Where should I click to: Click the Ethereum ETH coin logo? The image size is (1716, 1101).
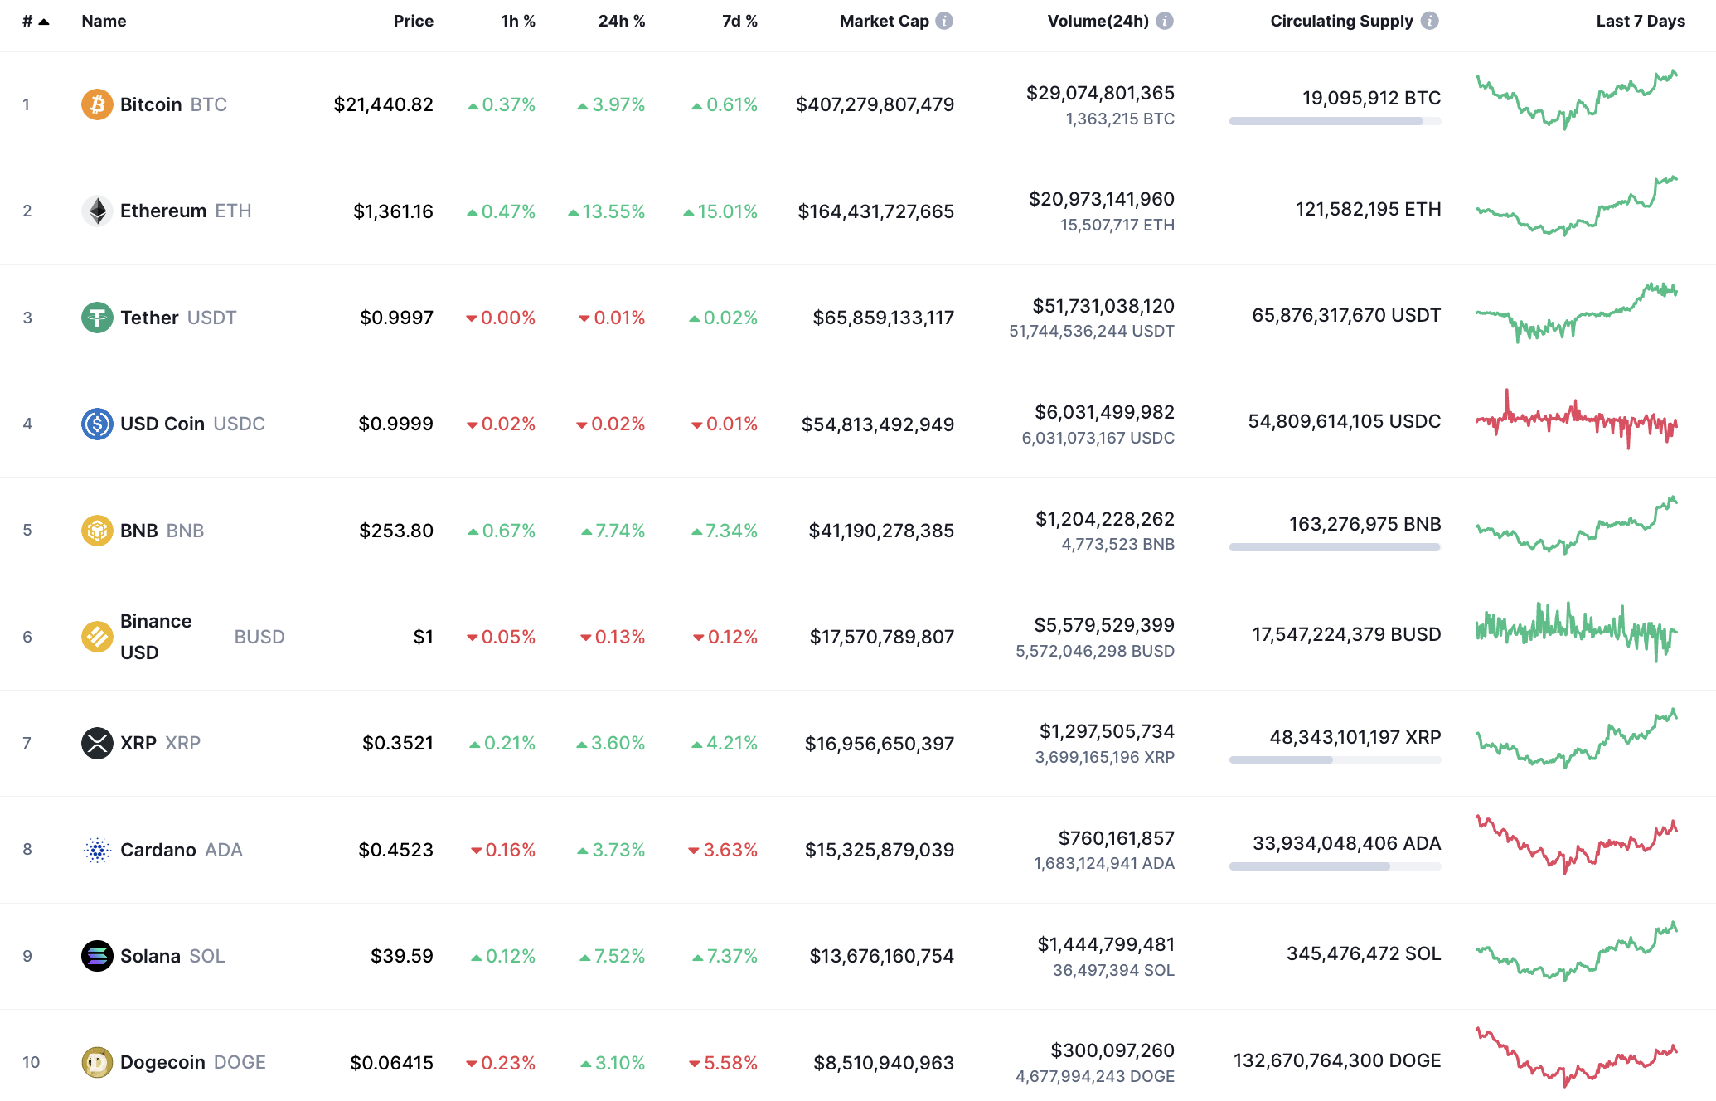coord(97,211)
